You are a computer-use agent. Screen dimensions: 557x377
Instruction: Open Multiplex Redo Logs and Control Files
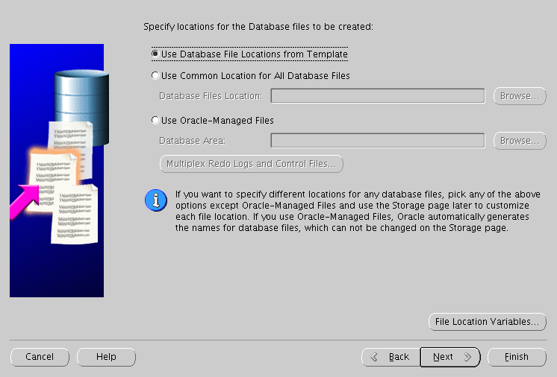click(x=252, y=164)
